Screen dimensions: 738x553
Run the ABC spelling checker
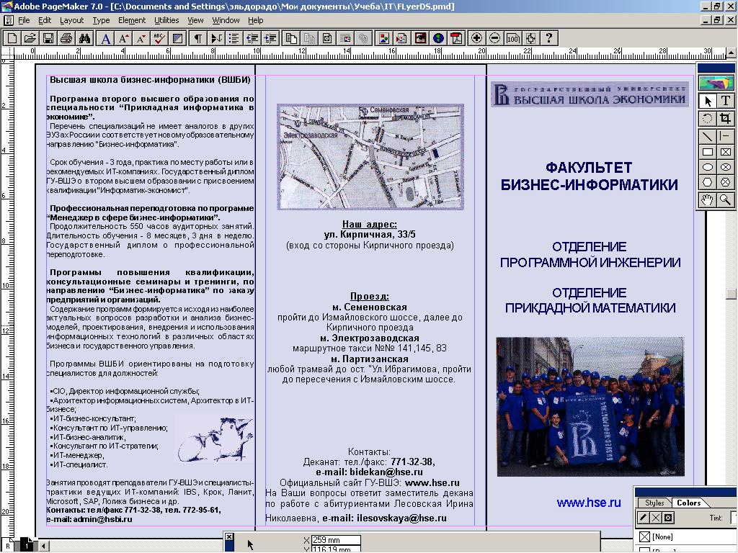159,38
